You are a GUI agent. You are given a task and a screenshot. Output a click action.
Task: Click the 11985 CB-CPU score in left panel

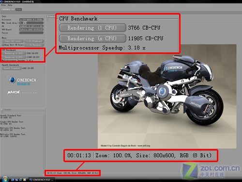coord(33,57)
